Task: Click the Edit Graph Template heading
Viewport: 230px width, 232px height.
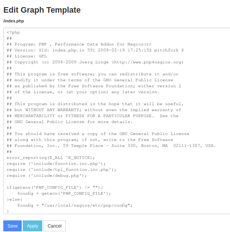Action: [42, 10]
